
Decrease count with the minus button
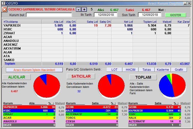[x=78, y=9]
